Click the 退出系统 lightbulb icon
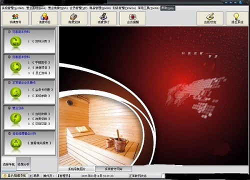This screenshot has width=250, height=180. [x=236, y=16]
